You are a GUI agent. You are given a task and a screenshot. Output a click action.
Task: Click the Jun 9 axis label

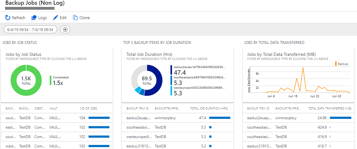(271, 96)
